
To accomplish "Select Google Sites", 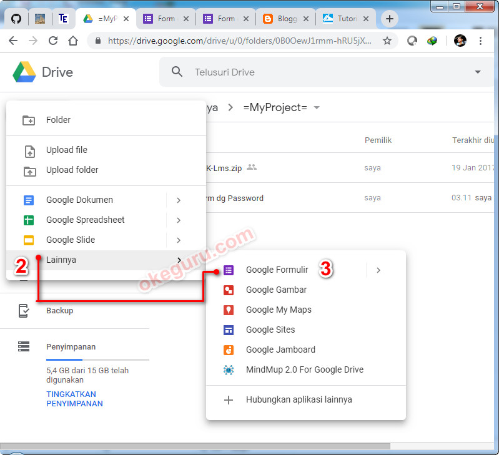I will pos(306,330).
